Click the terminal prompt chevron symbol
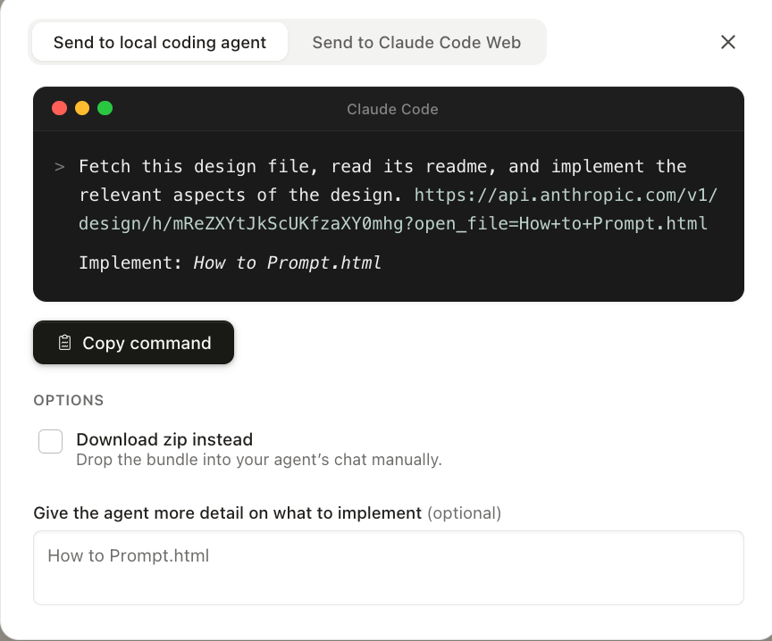The image size is (772, 641). coord(60,167)
